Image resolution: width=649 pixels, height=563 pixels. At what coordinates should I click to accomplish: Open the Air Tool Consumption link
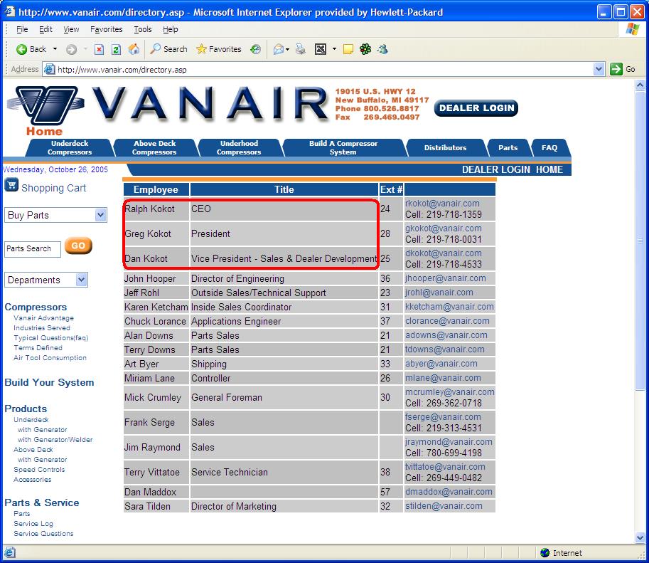coord(50,358)
